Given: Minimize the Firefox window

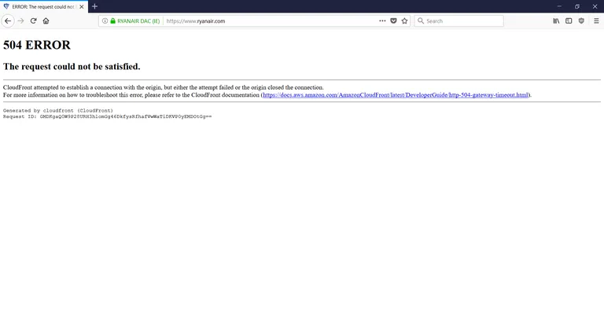Looking at the screenshot, I should pyautogui.click(x=559, y=6).
